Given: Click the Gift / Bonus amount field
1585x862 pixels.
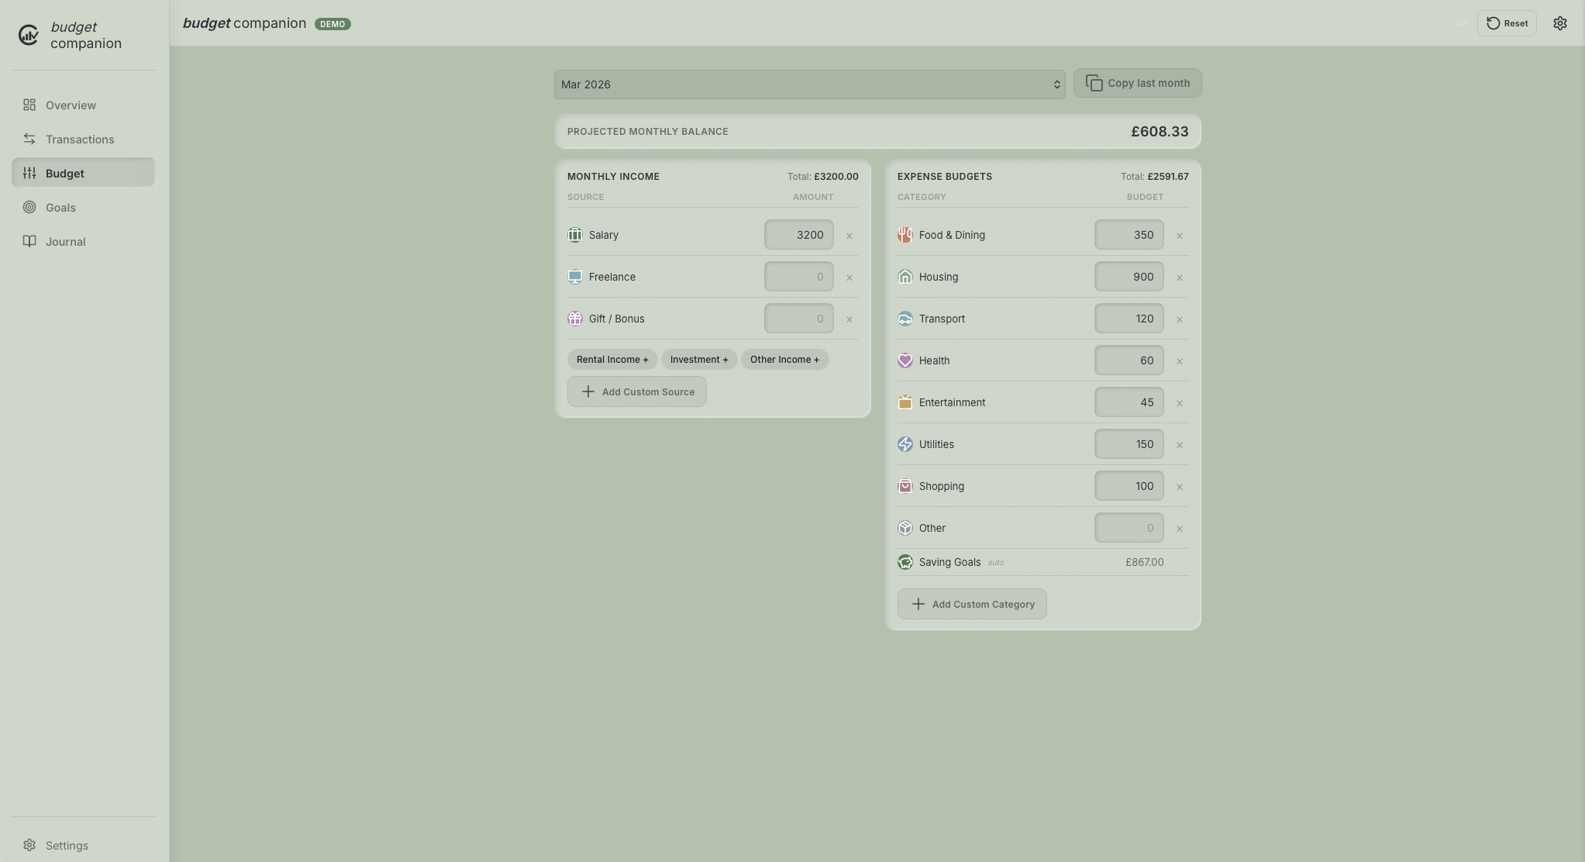Looking at the screenshot, I should 798,319.
